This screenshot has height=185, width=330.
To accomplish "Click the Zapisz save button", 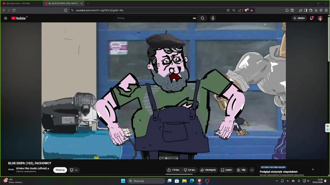I will coord(226,170).
